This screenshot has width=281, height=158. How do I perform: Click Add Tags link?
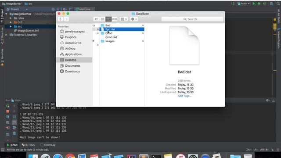click(x=184, y=96)
